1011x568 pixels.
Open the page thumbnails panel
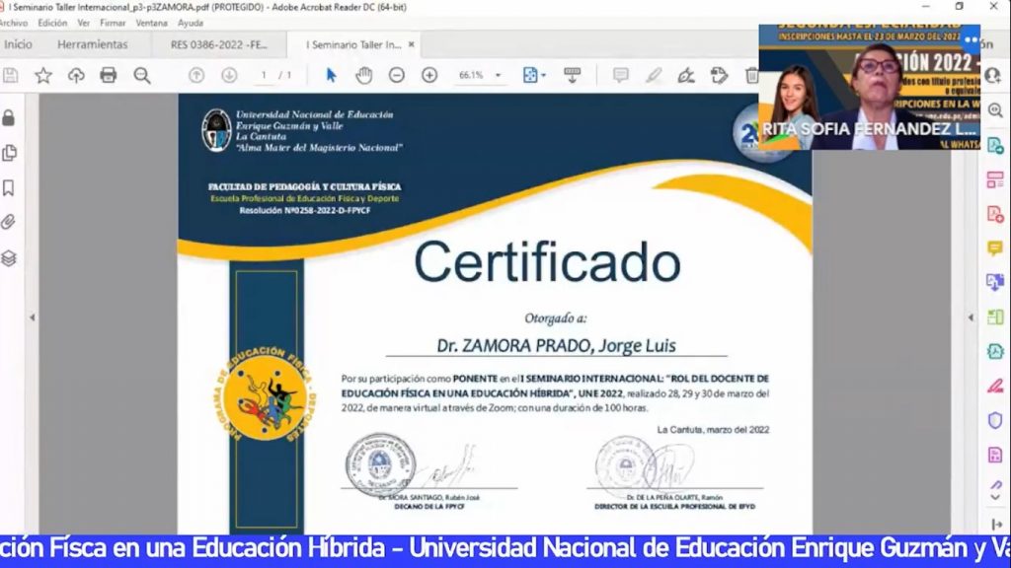pos(9,153)
